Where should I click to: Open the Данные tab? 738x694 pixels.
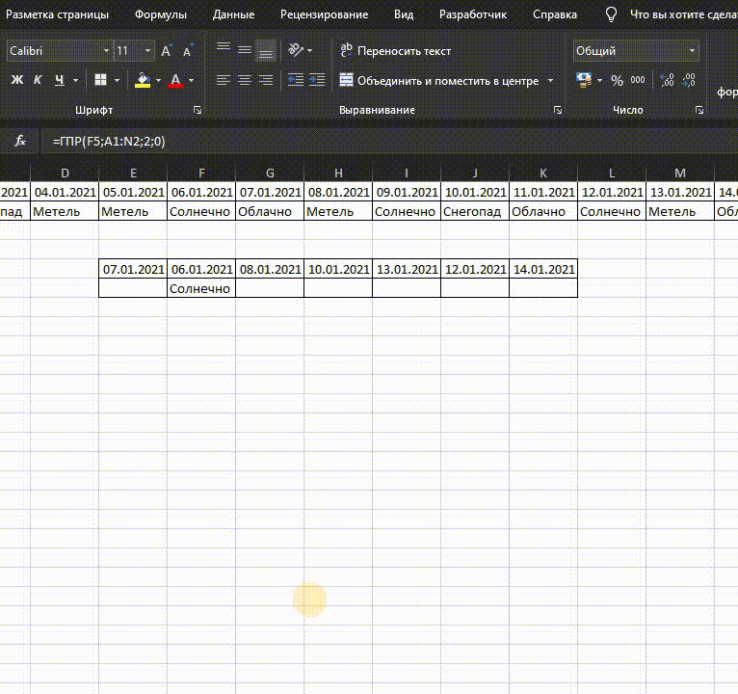pos(233,14)
